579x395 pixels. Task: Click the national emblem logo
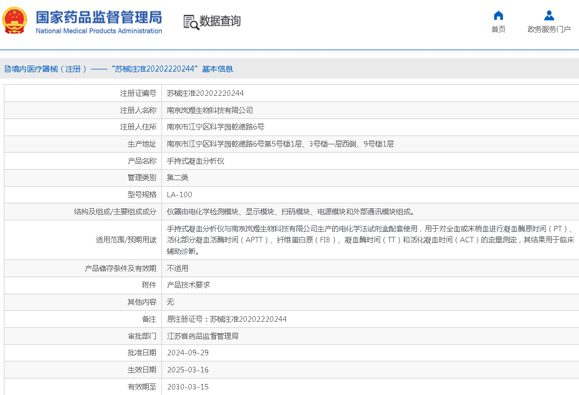(15, 21)
